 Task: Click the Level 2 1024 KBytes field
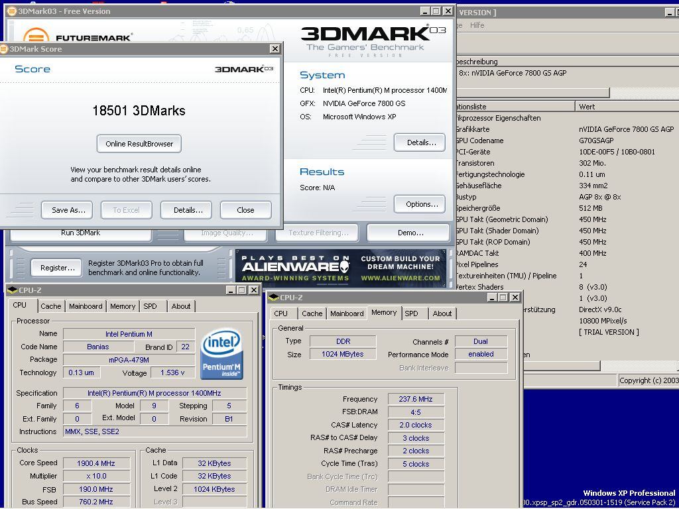pyautogui.click(x=214, y=489)
